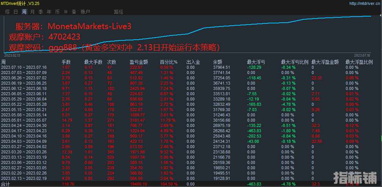Screen dimensions: 382x187
Task: Click chart end date 2023.07.10
Action: tap(362, 56)
